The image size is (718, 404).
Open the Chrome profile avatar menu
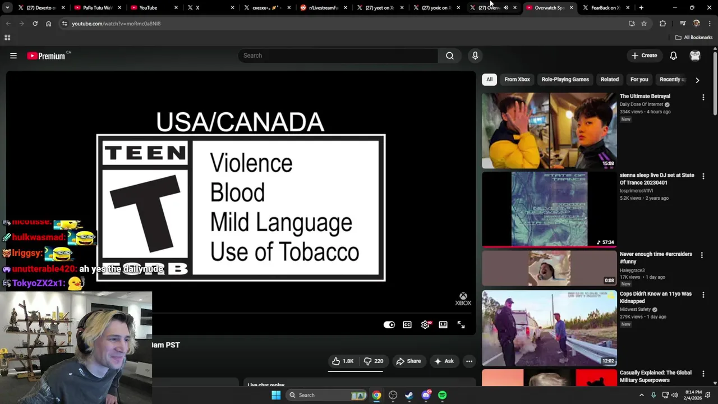[697, 24]
